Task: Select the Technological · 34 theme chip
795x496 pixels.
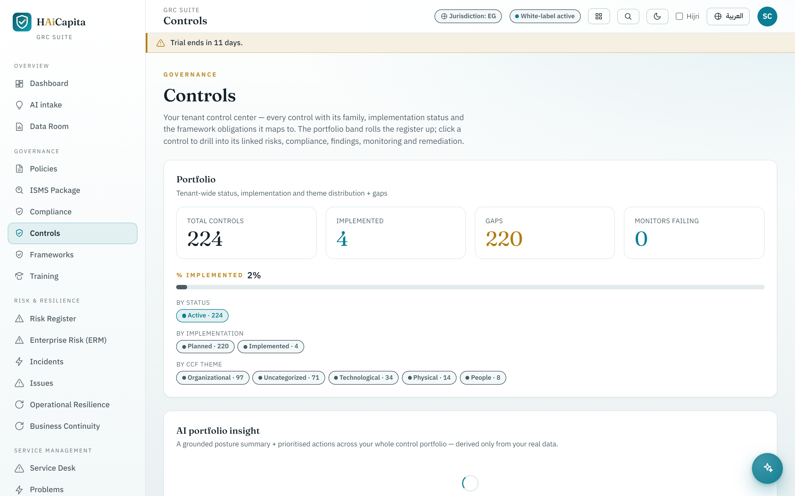Action: (x=363, y=378)
